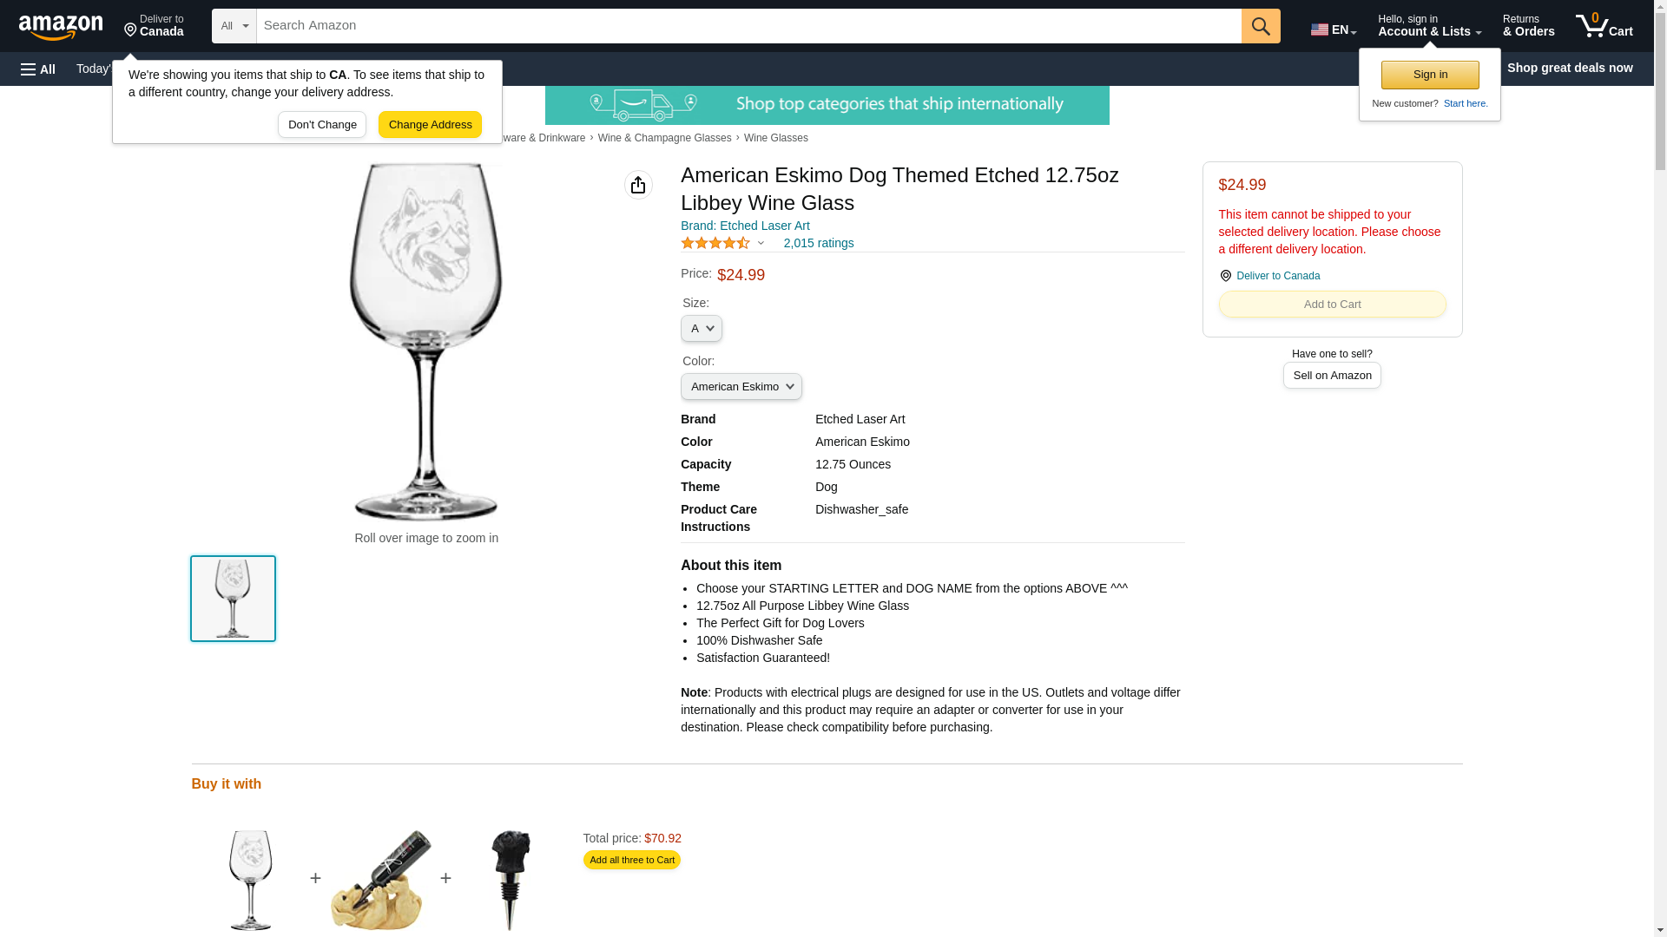Click the Don't Change button

(322, 125)
